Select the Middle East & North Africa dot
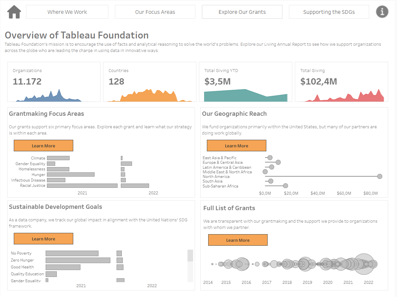 tap(265, 172)
